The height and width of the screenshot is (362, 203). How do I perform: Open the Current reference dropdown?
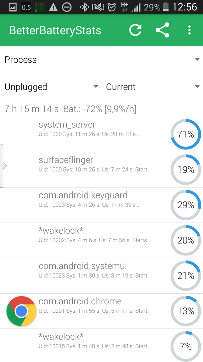tap(153, 87)
